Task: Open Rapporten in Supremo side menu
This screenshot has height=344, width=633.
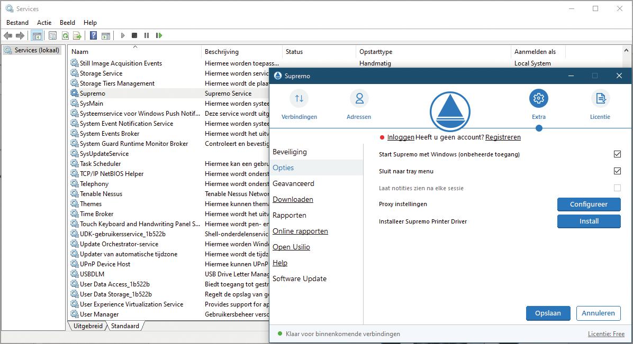Action: tap(289, 215)
